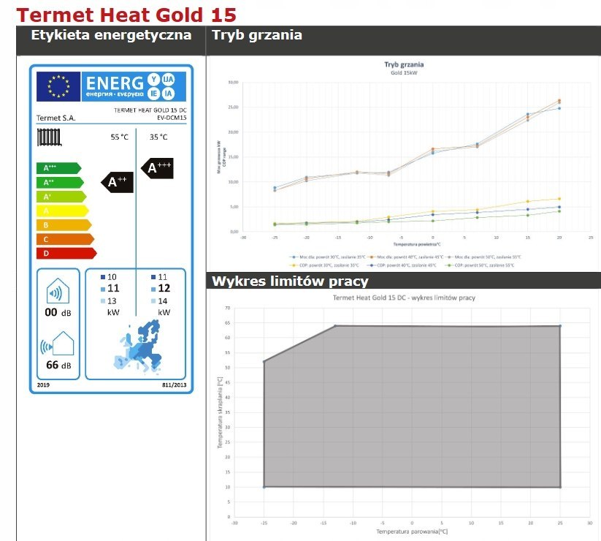Click the '13' kW value in the 55 °C column

[x=112, y=300]
